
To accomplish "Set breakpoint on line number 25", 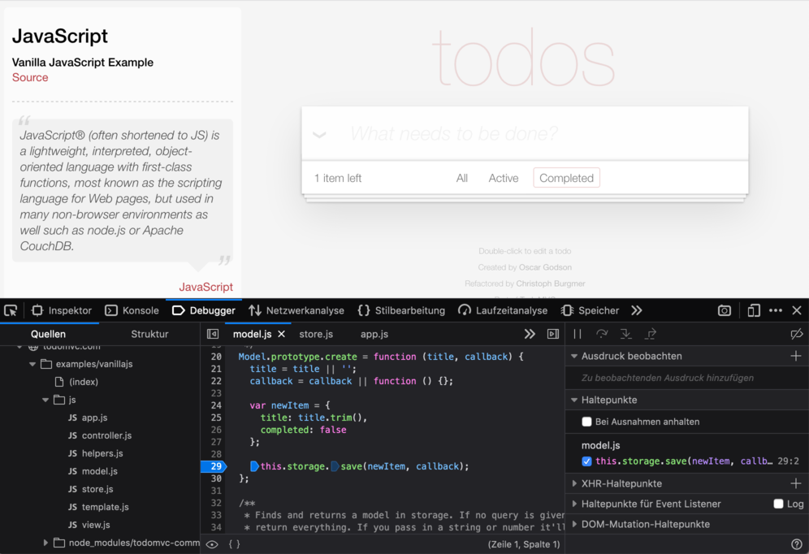I will click(x=216, y=418).
